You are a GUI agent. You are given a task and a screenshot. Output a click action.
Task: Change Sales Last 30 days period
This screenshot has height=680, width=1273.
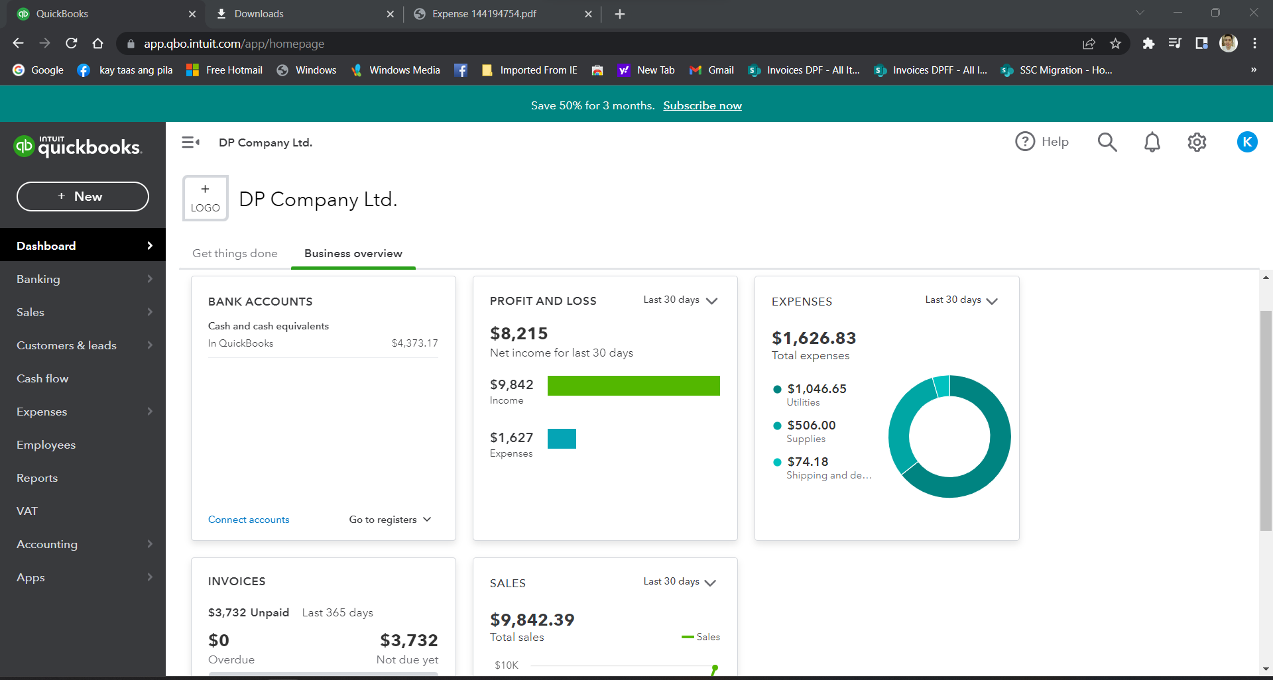coord(680,582)
